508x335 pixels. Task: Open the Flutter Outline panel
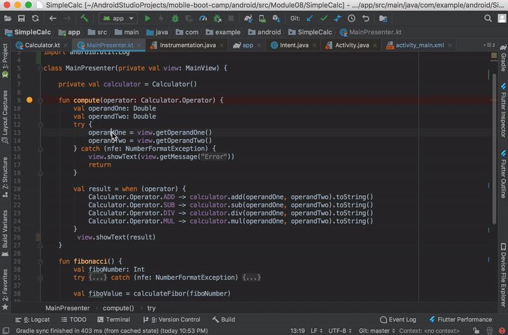pyautogui.click(x=503, y=174)
